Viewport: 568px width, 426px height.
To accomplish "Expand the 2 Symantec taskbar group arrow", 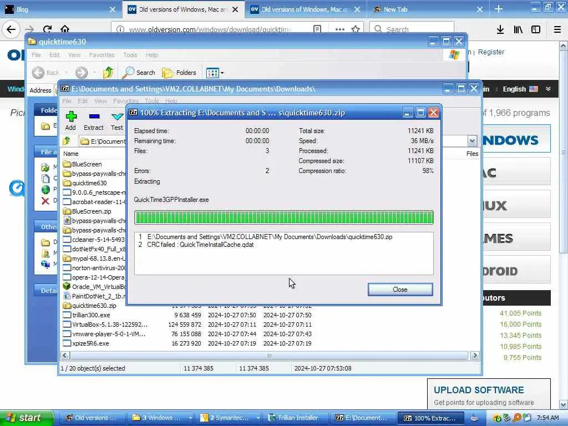I will tap(258, 418).
